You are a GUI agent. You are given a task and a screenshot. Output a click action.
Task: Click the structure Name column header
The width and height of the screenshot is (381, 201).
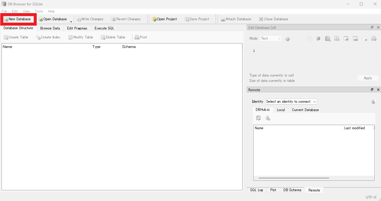click(x=47, y=47)
